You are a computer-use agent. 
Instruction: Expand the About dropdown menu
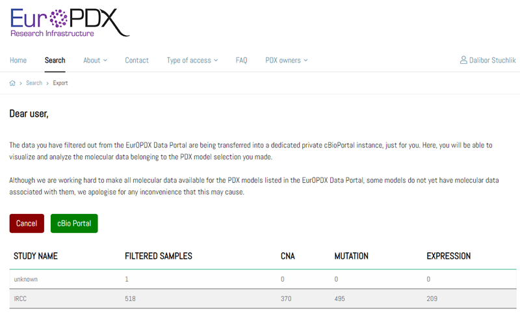pos(95,60)
